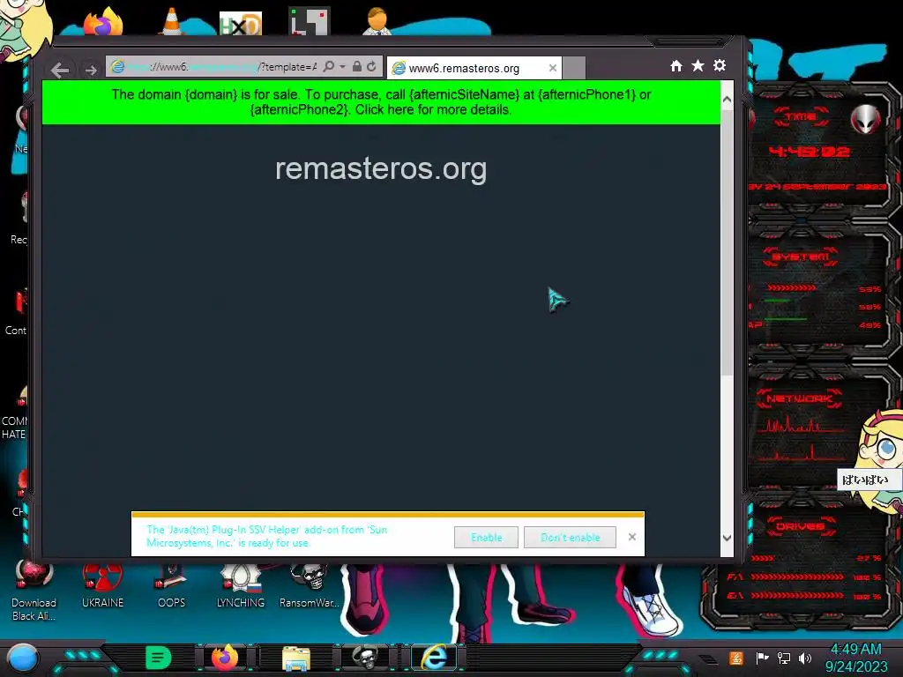The width and height of the screenshot is (903, 677).
Task: Open a new tab with the blank tab button
Action: click(x=573, y=68)
